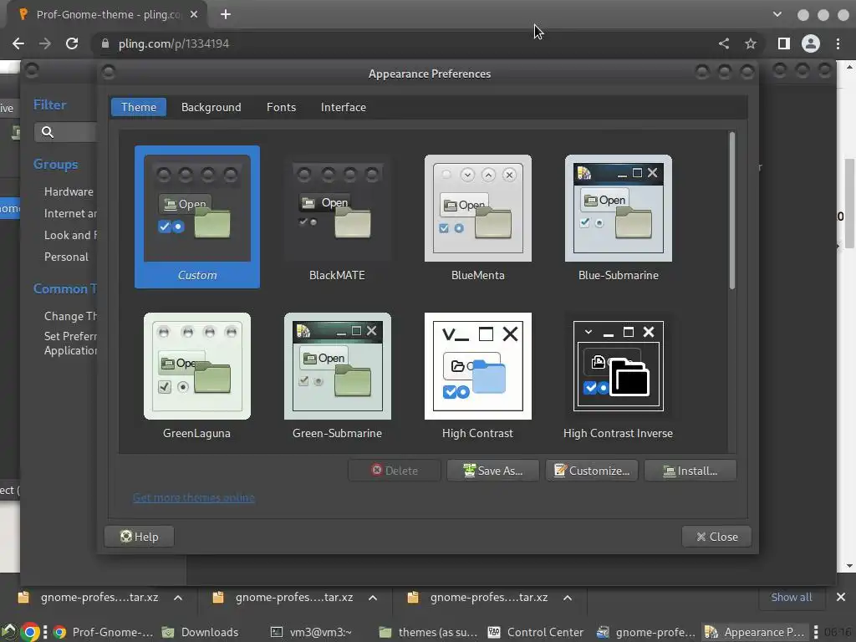
Task: Click Change Theme common task
Action: (x=70, y=316)
